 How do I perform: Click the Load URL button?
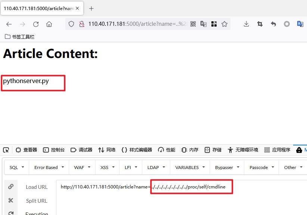click(x=37, y=187)
